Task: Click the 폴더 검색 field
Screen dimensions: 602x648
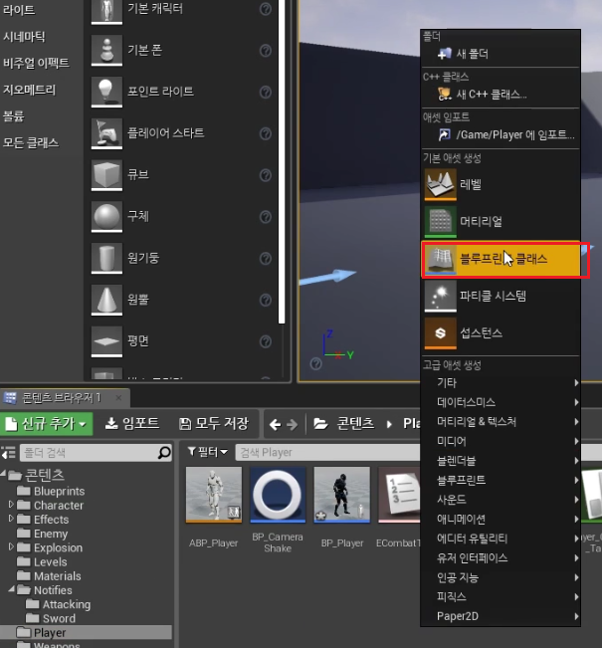Action: 96,453
